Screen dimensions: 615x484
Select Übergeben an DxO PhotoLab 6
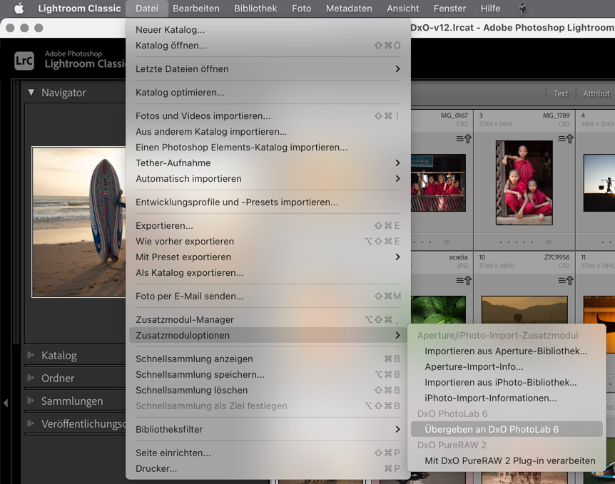(x=507, y=430)
